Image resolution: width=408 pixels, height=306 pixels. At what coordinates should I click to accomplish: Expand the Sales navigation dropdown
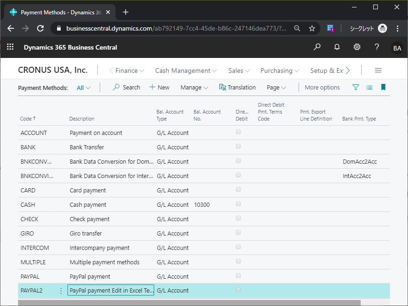click(x=239, y=70)
